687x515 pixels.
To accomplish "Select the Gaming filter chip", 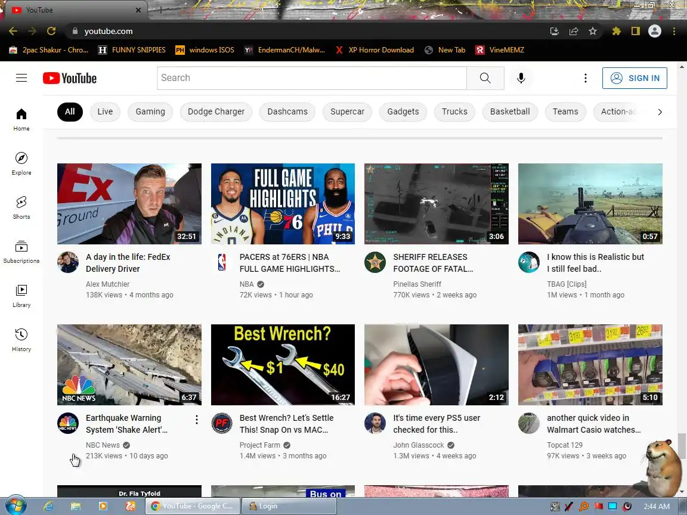I will (150, 111).
